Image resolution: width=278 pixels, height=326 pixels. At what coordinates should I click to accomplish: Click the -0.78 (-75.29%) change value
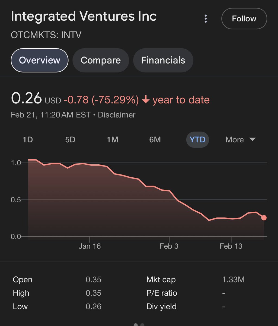(101, 100)
